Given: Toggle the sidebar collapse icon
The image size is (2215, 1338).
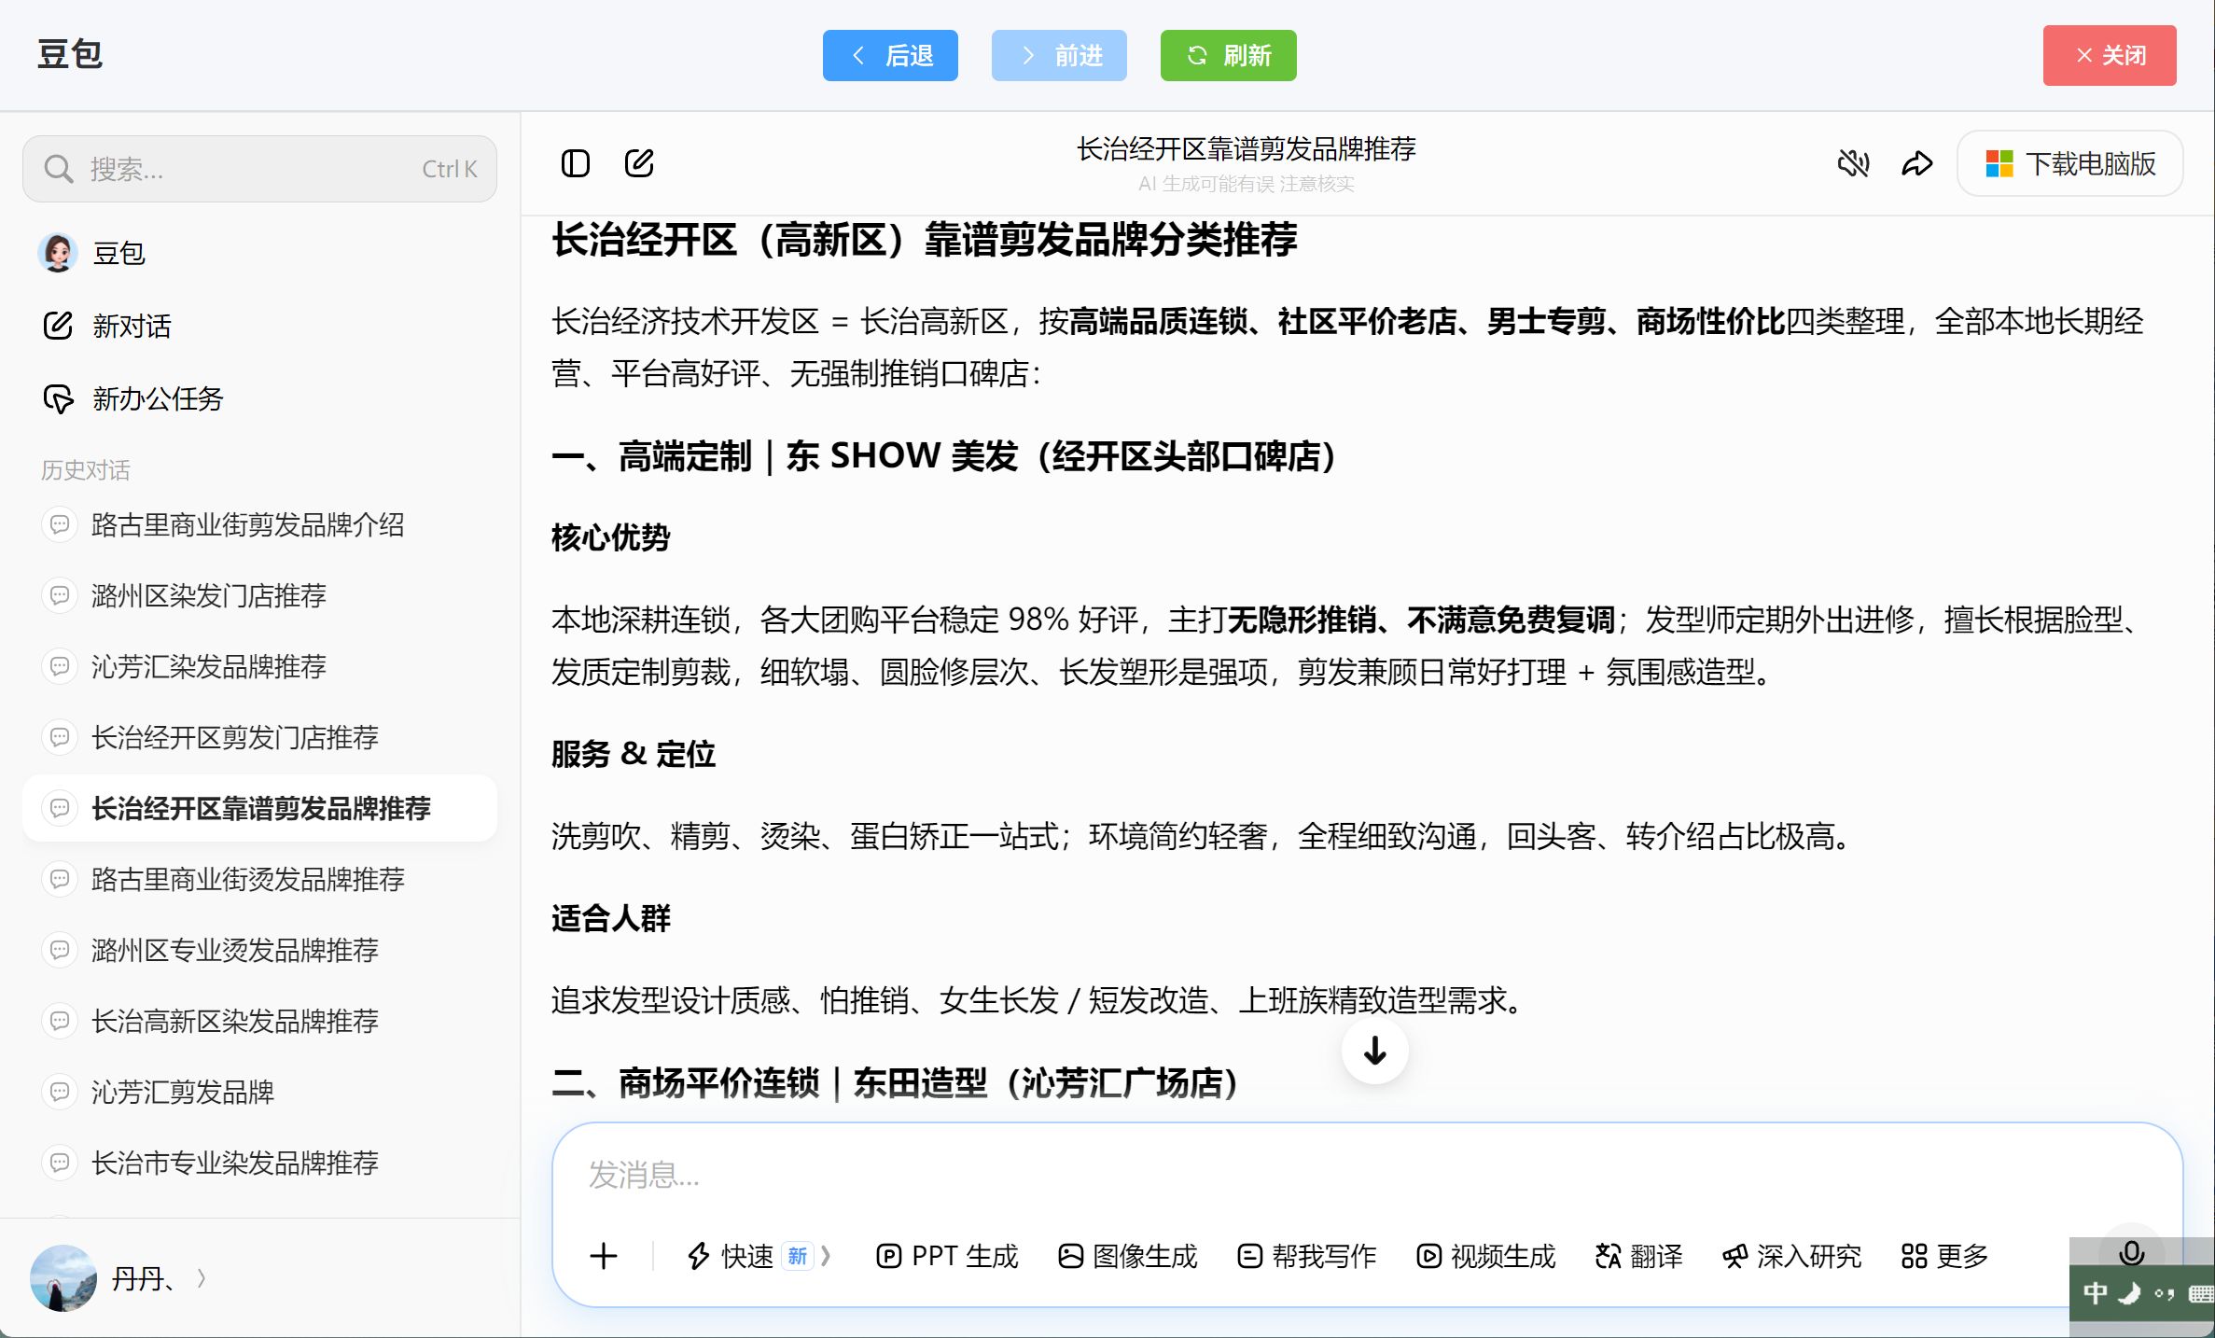Looking at the screenshot, I should pyautogui.click(x=575, y=163).
